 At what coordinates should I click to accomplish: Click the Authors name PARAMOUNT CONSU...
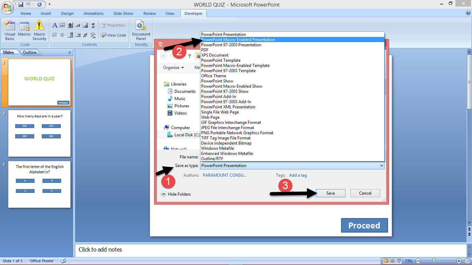[x=225, y=175]
